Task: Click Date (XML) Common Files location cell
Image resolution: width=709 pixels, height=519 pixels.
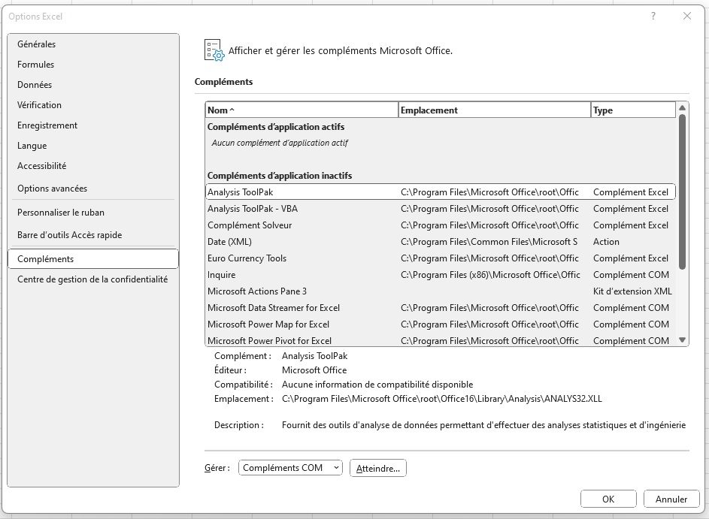Action: [489, 242]
